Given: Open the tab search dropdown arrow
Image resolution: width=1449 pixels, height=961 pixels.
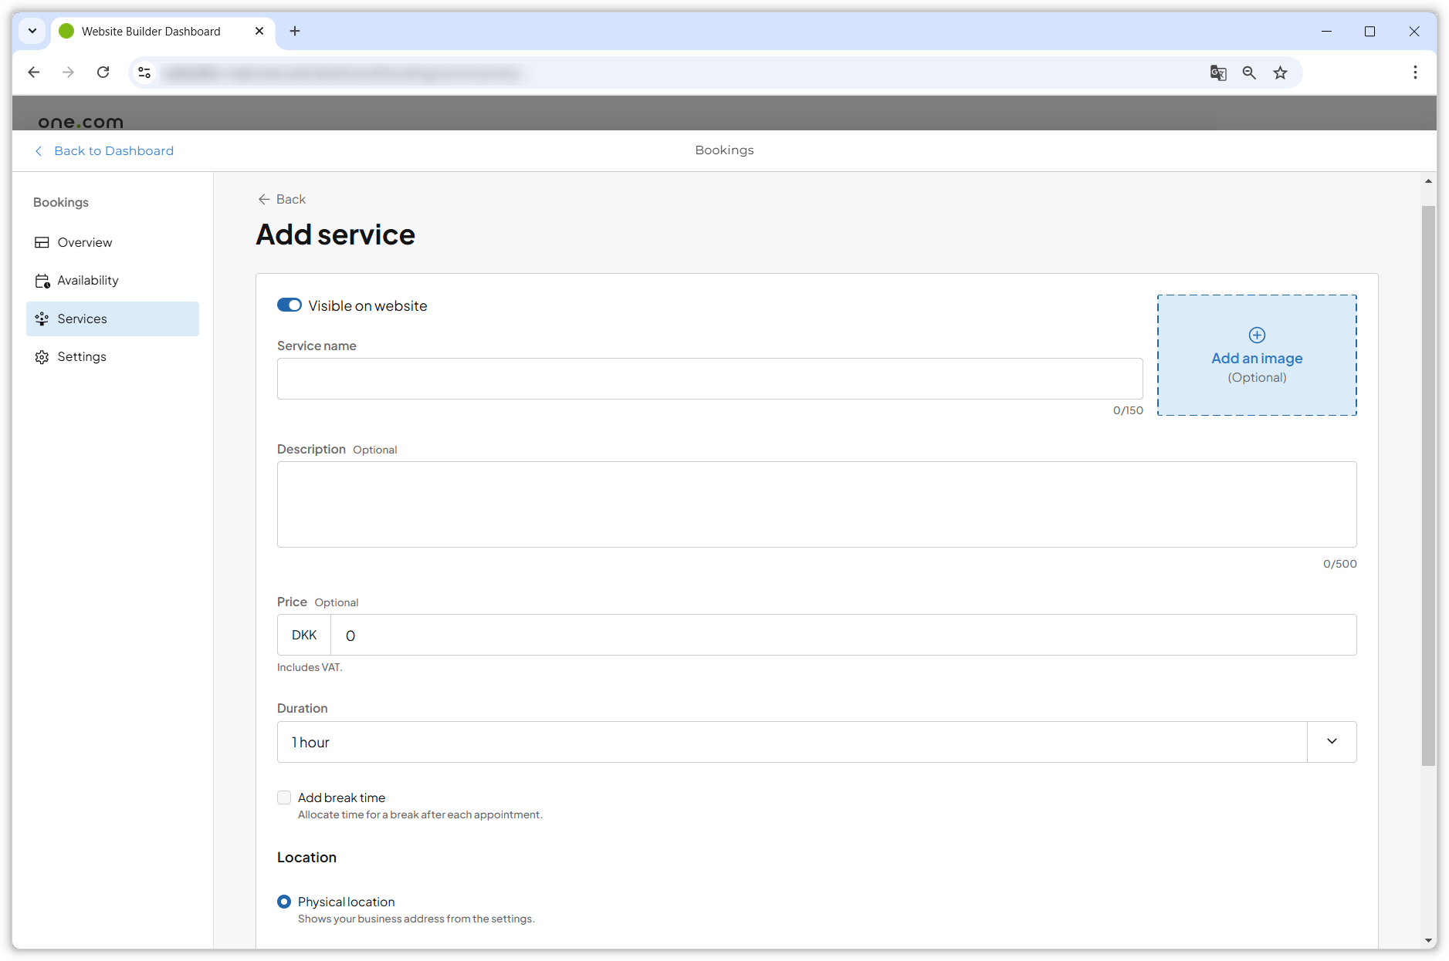Looking at the screenshot, I should pos(32,31).
